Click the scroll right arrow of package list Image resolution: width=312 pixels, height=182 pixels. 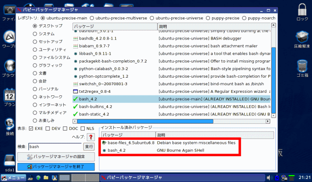pyautogui.click(x=268, y=121)
